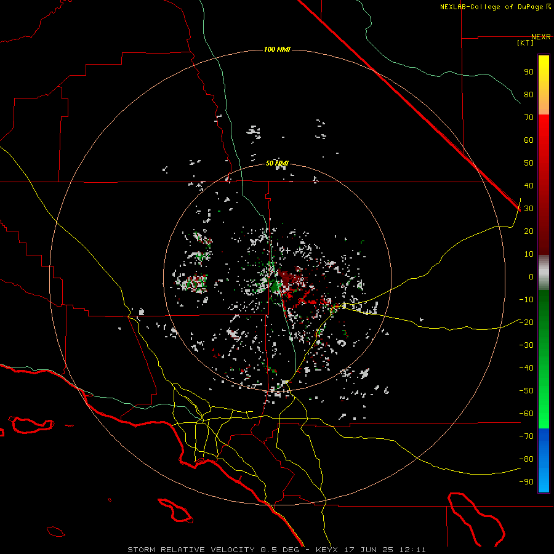Click the 60 value on velocity scale
The image size is (554, 554).
tap(529, 140)
